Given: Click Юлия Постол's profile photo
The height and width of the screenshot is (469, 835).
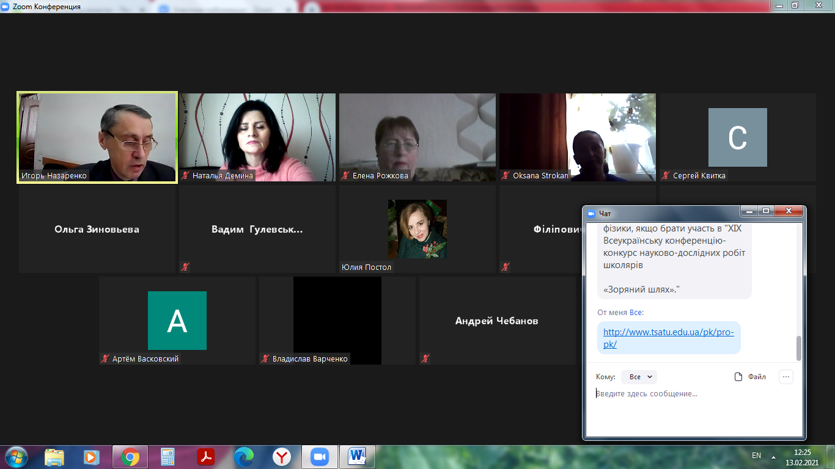Looking at the screenshot, I should tap(417, 229).
